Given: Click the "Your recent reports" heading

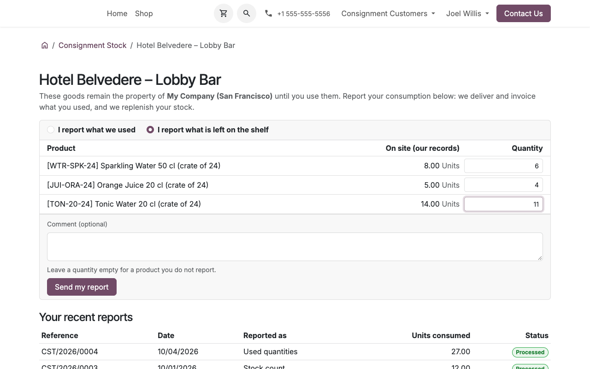Looking at the screenshot, I should [x=86, y=317].
